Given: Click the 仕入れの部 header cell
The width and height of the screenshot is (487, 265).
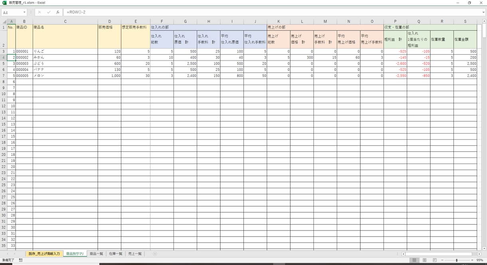Looking at the screenshot, I should (208, 27).
